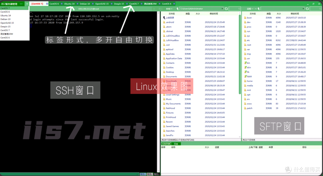Click the folder icon beside Downloads
This screenshot has height=176, width=323.
tap(164, 81)
